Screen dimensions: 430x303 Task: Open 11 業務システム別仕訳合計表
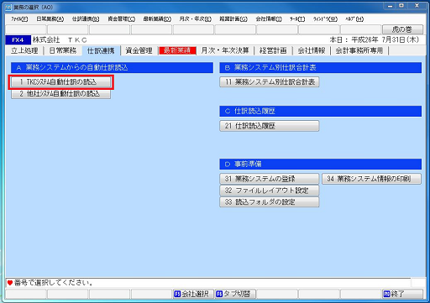(x=270, y=82)
